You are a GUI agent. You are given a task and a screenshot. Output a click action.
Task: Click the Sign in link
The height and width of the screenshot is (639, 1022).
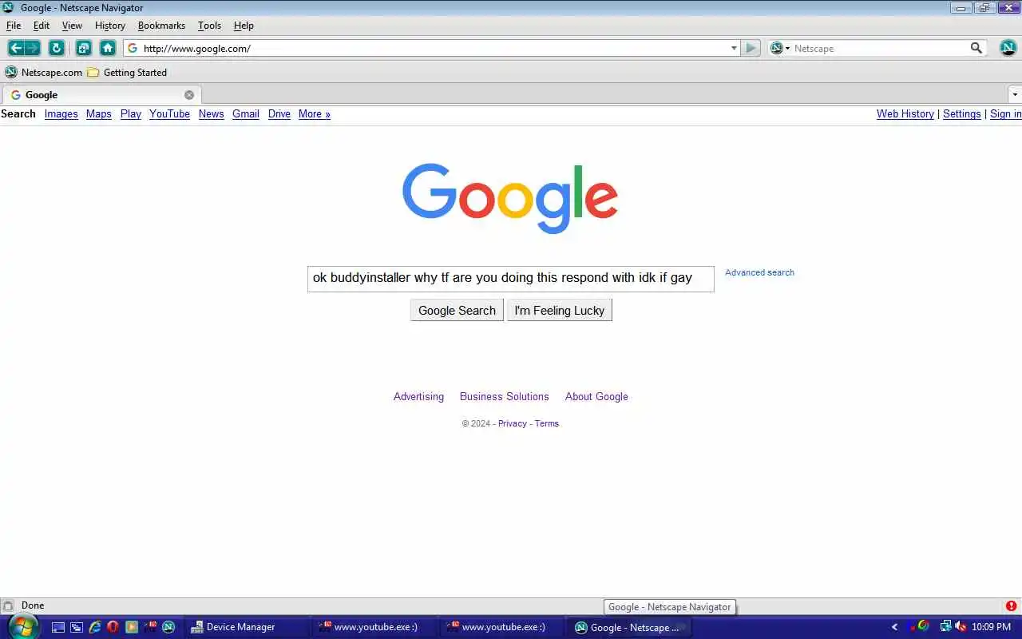1006,114
